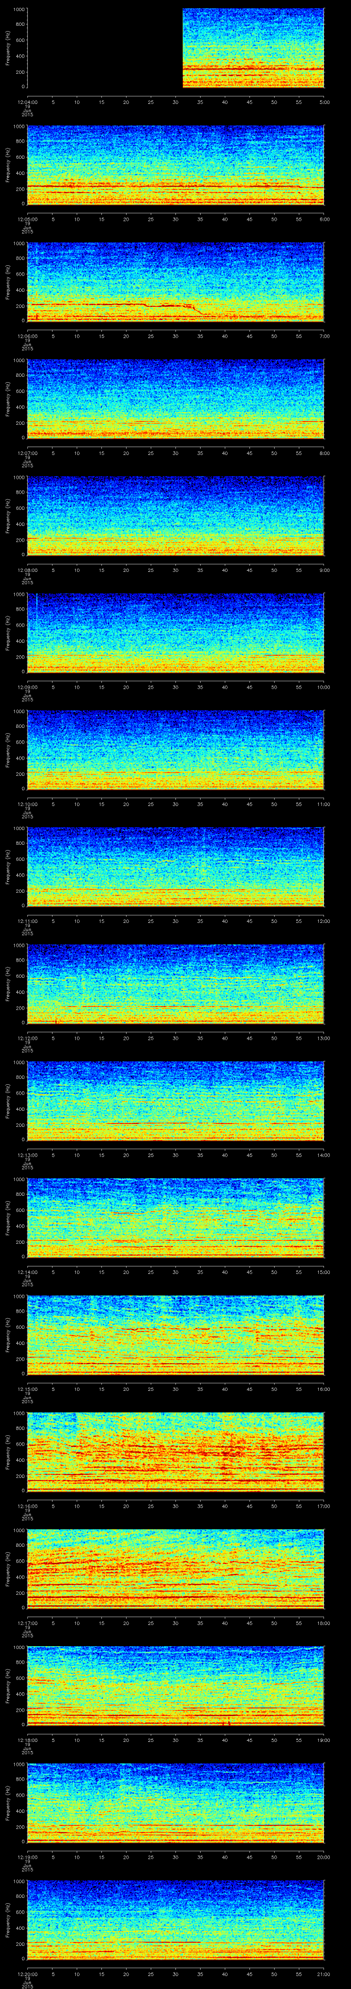Viewport: 351px width, 1989px height.
Task: Click the '12:04:00' time label
Action: point(28,102)
